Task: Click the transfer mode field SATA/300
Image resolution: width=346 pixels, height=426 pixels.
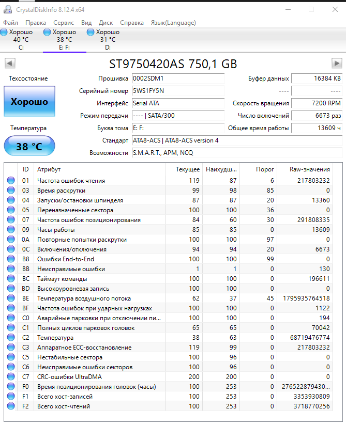Action: [x=178, y=116]
